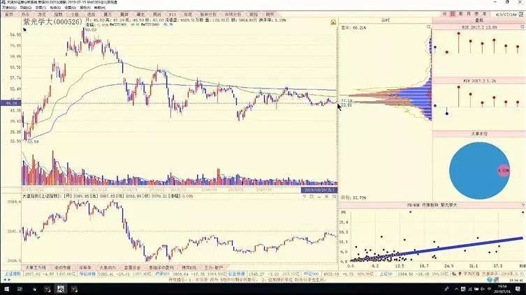Click the 创业板指 label in the status bar
This screenshot has height=295, width=526.
(237, 274)
